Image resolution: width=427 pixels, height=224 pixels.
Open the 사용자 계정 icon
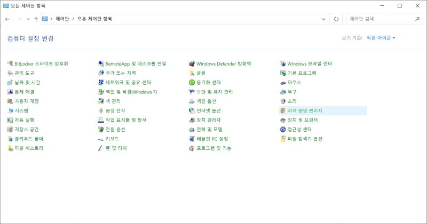[x=10, y=101]
